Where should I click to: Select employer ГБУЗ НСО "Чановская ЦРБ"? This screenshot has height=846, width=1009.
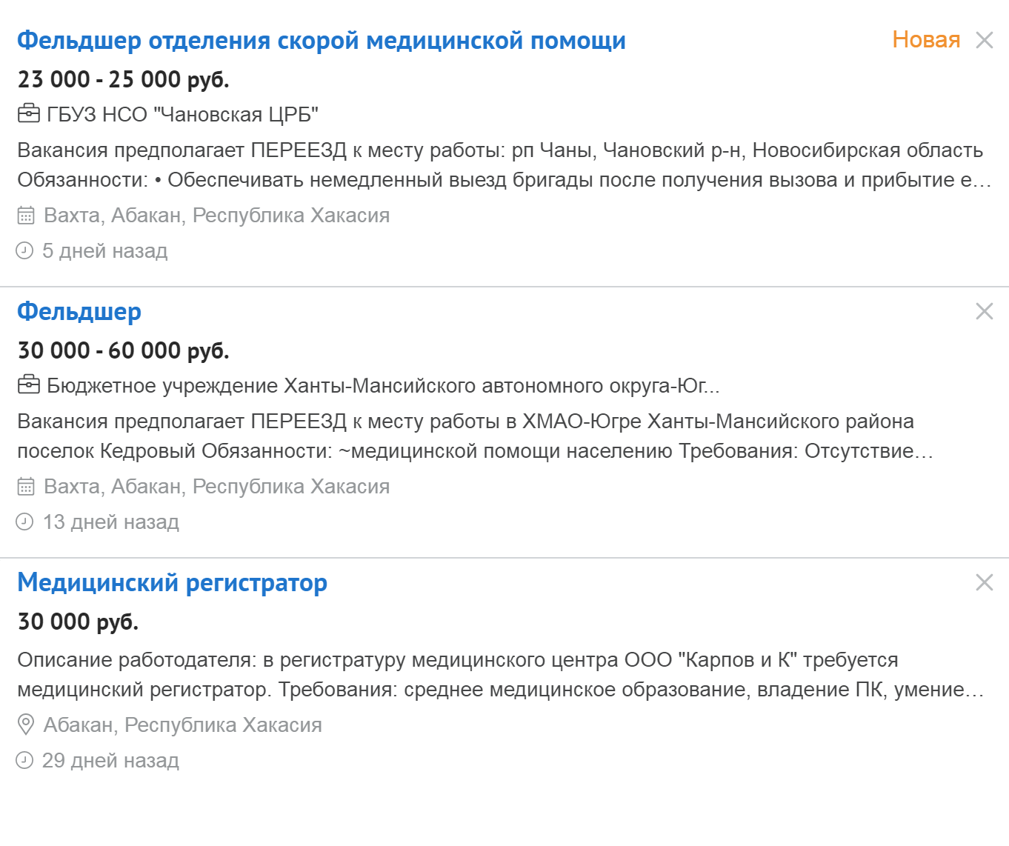(182, 114)
